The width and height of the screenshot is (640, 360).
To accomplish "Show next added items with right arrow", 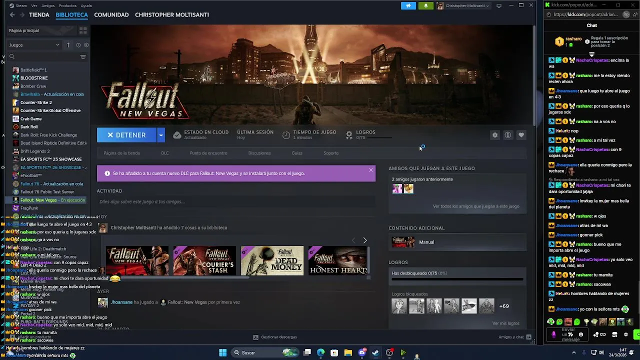I will point(365,240).
